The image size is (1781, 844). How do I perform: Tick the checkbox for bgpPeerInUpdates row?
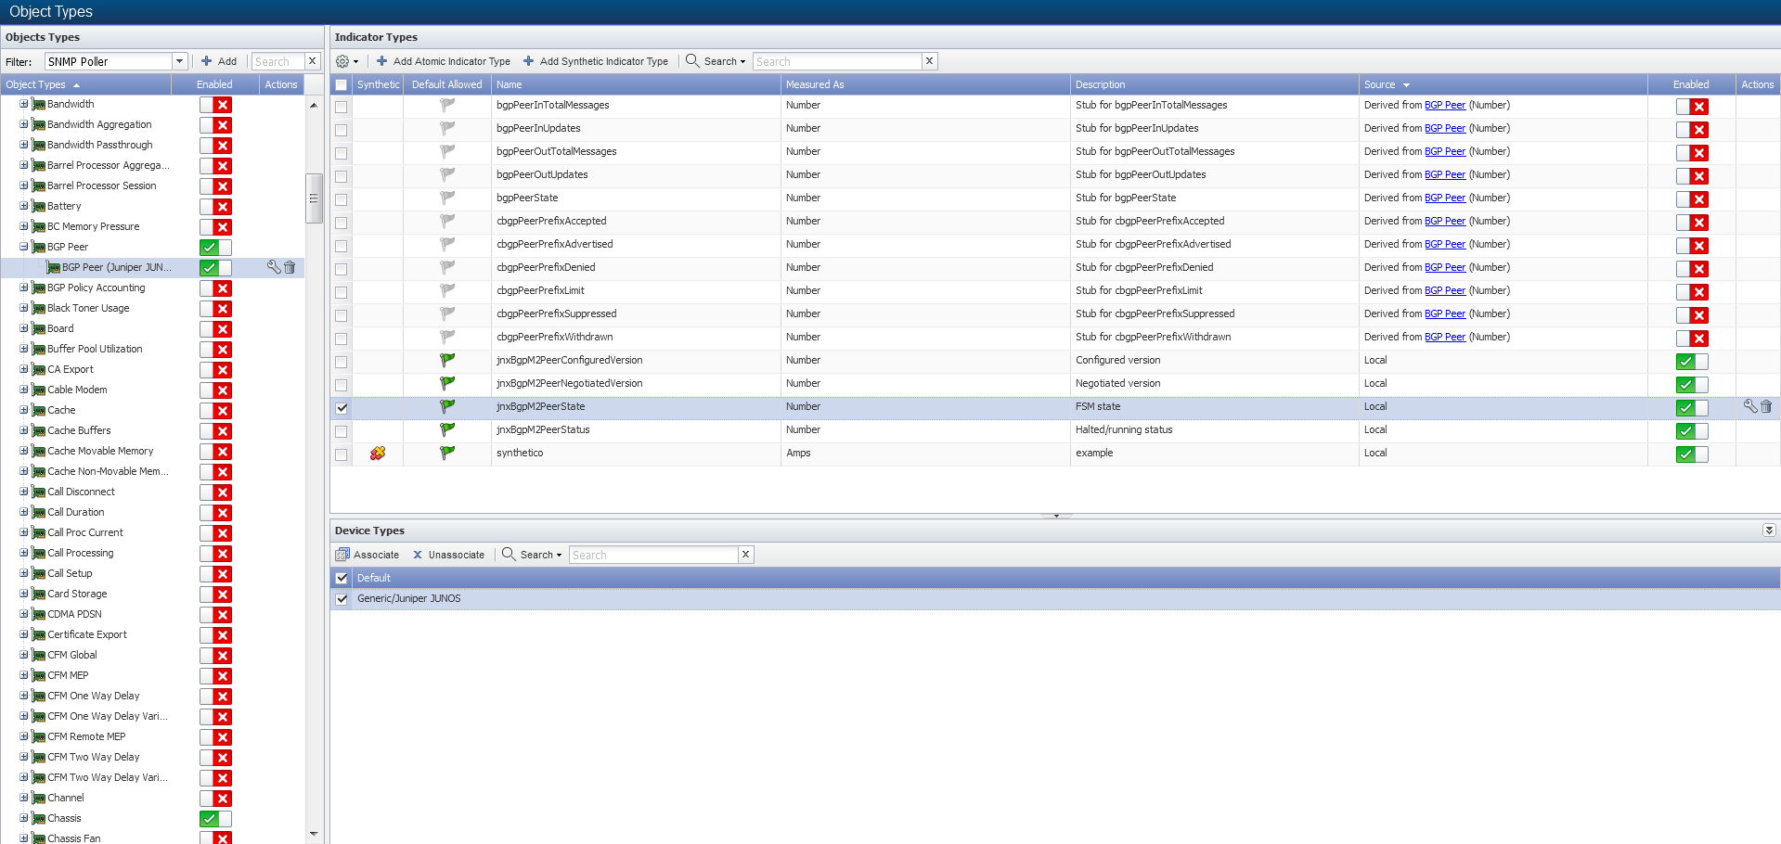click(x=342, y=130)
